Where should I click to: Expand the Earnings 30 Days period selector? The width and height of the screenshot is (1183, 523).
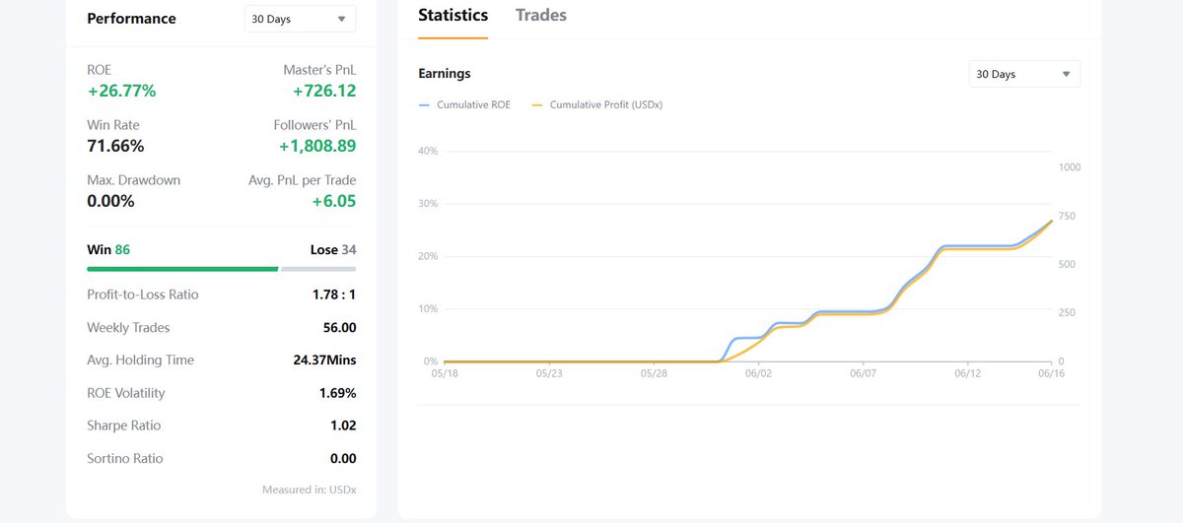point(1024,74)
